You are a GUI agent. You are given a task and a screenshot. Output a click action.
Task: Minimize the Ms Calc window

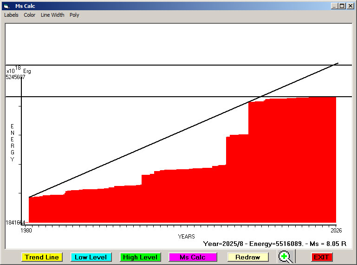pyautogui.click(x=334, y=6)
